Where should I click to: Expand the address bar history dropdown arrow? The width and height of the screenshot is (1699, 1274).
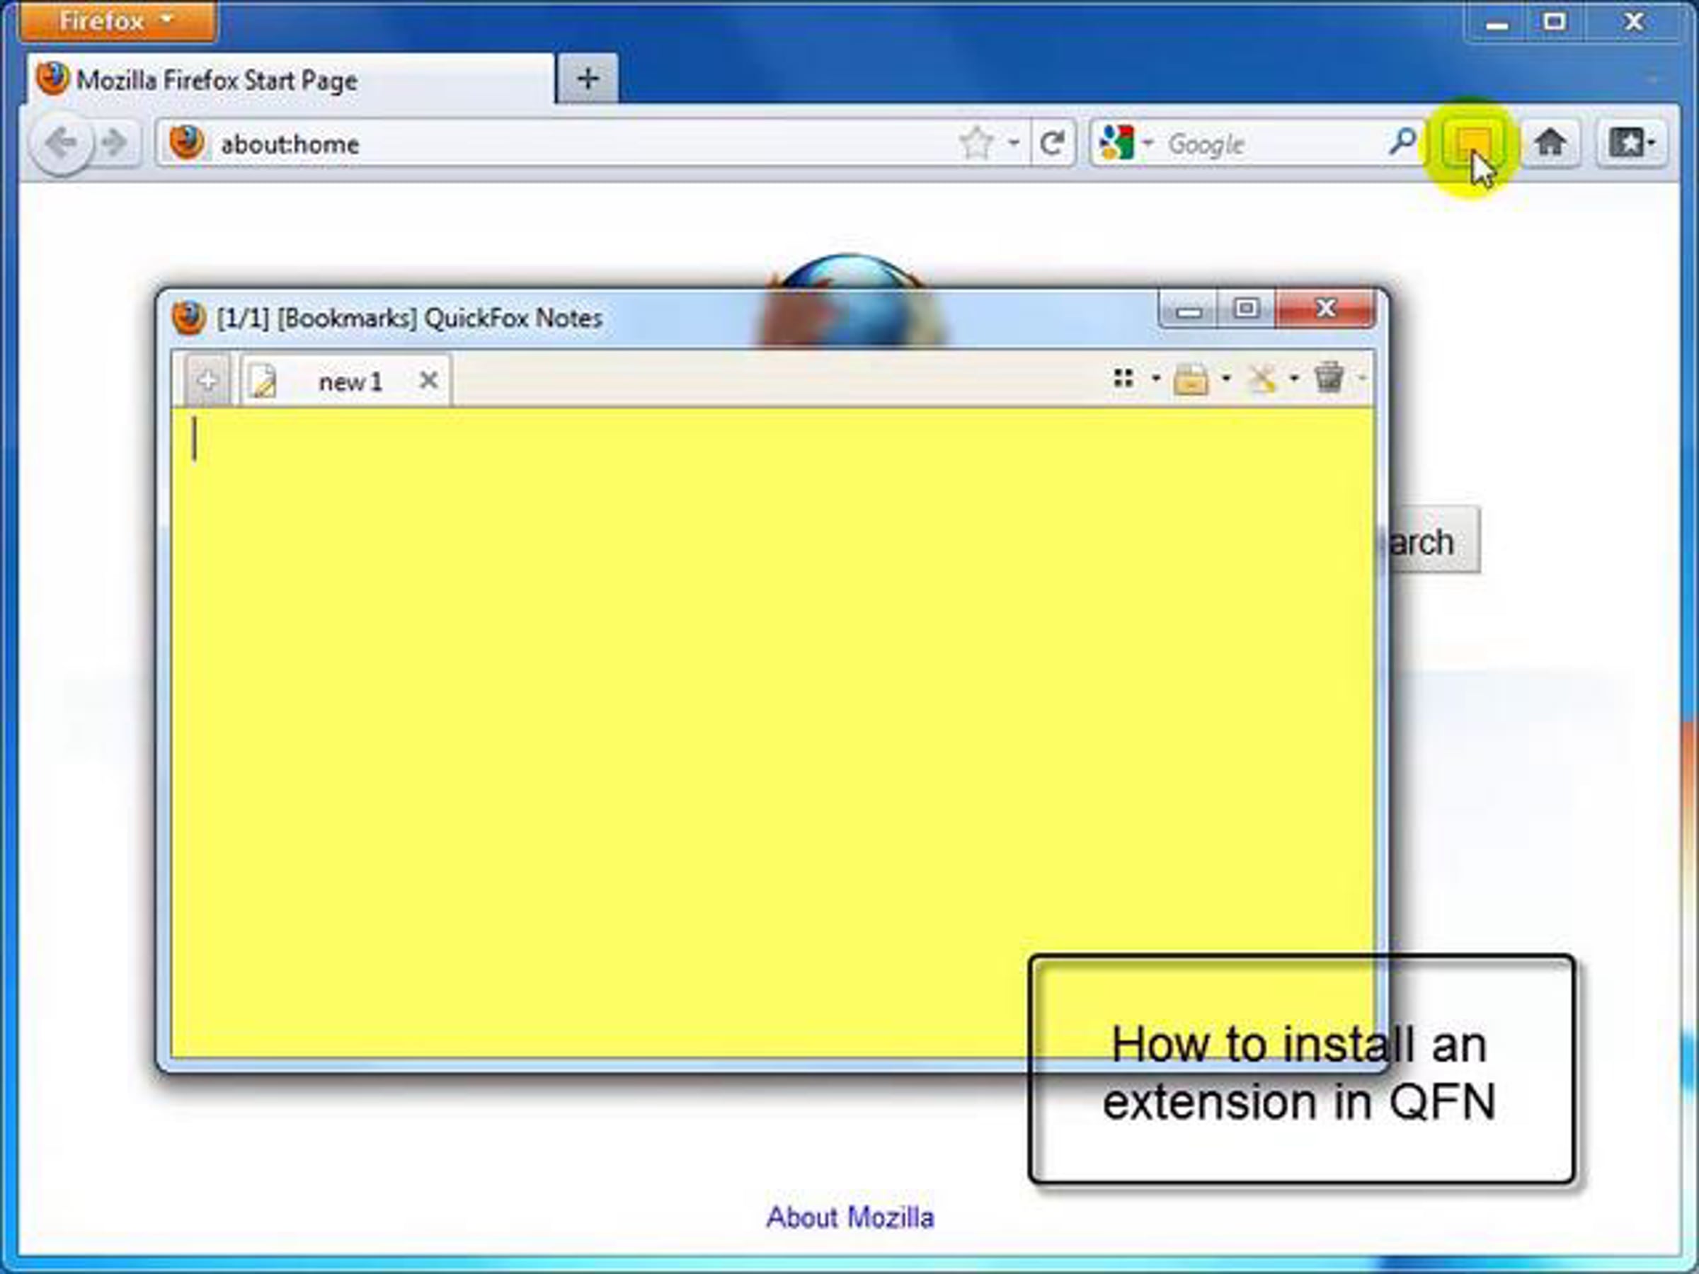[1014, 143]
